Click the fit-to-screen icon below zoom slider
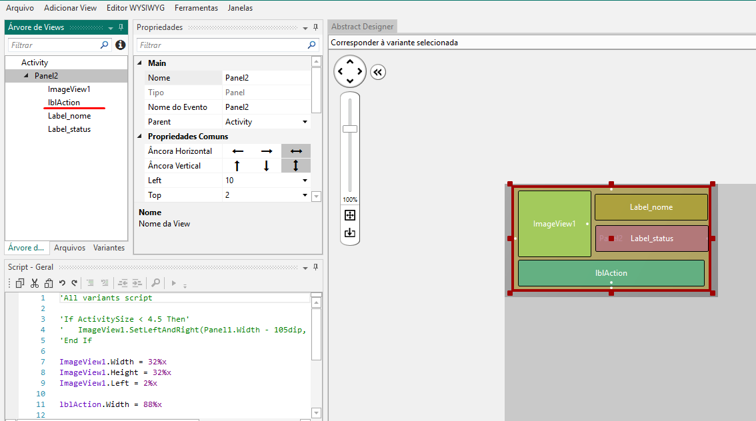756x421 pixels. click(x=350, y=215)
